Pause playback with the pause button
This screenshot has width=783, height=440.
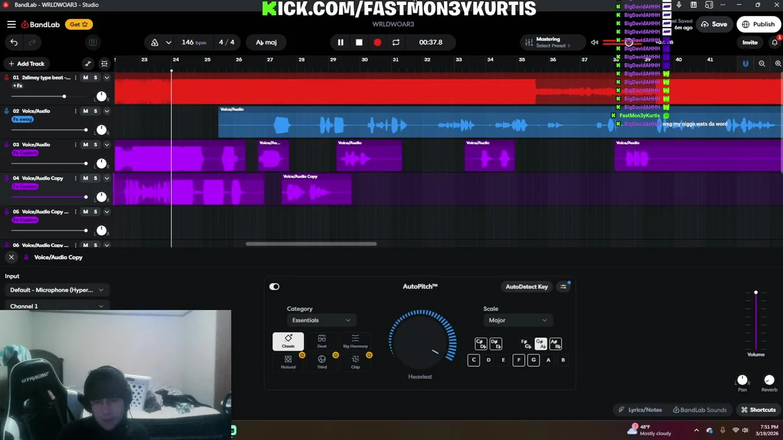point(341,42)
